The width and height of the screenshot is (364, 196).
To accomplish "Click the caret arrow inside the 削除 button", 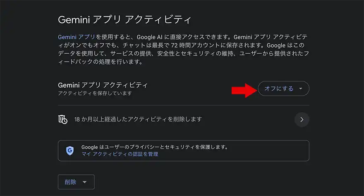I will point(84,182).
